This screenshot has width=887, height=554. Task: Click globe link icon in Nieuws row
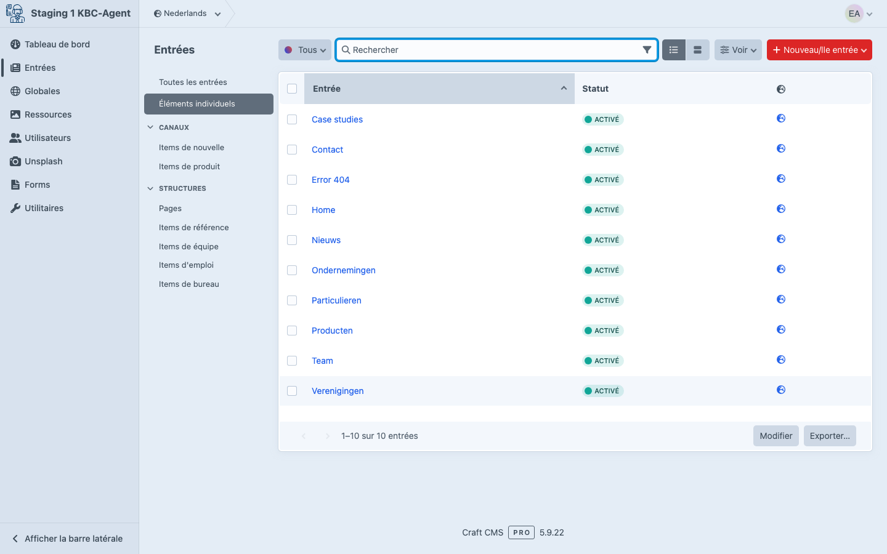[x=781, y=239]
